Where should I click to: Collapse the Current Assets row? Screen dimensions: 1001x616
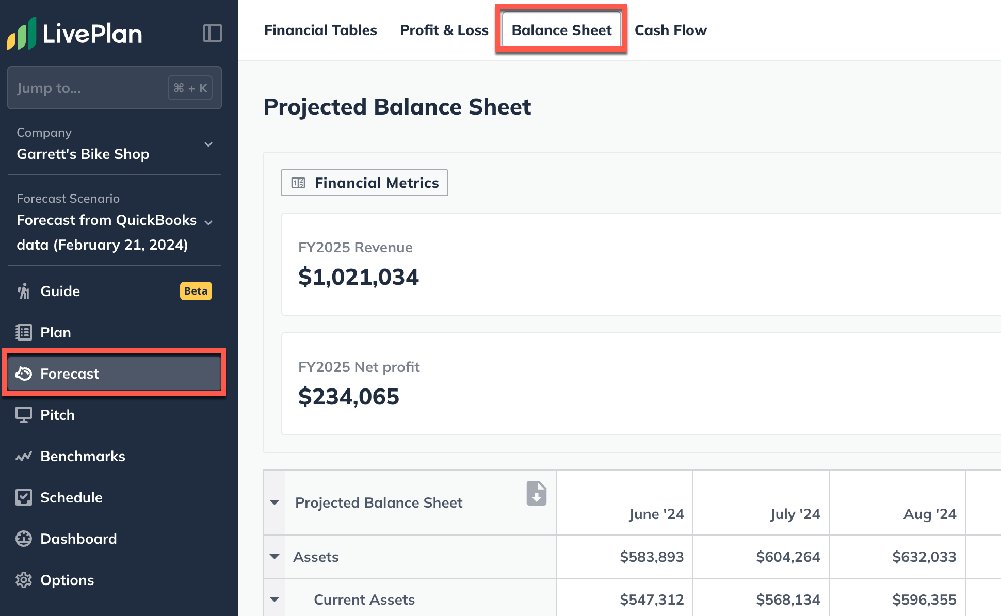pos(275,599)
